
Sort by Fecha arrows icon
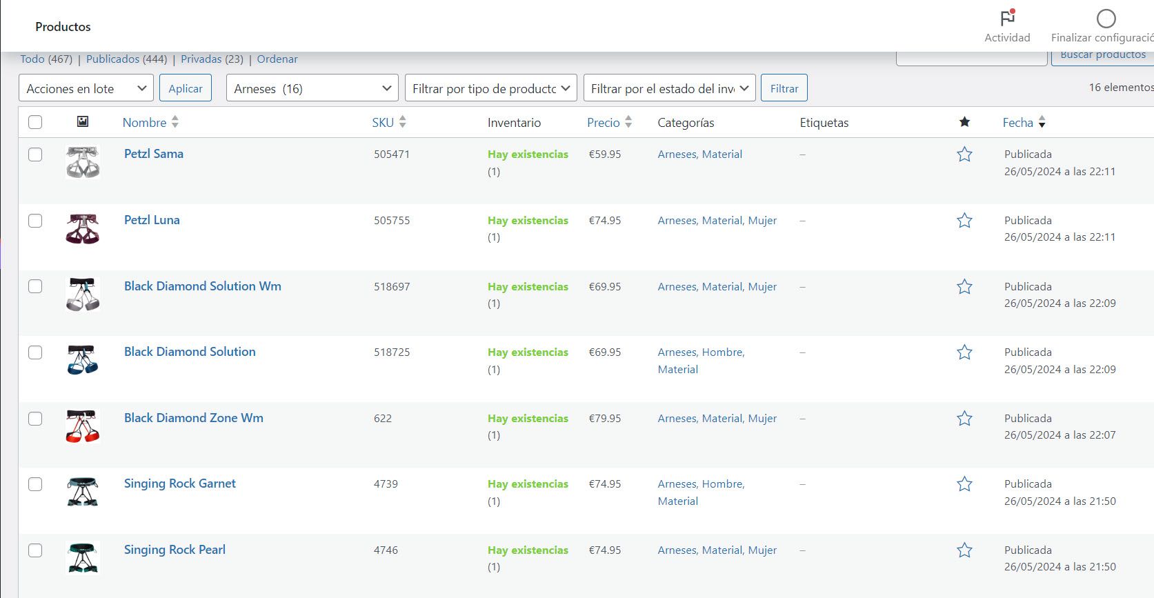click(x=1042, y=122)
